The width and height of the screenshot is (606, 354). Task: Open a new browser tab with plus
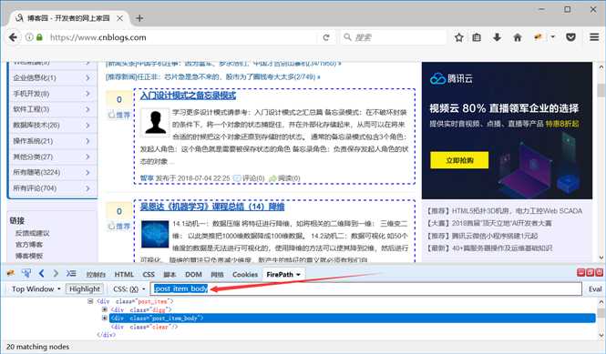pyautogui.click(x=139, y=18)
